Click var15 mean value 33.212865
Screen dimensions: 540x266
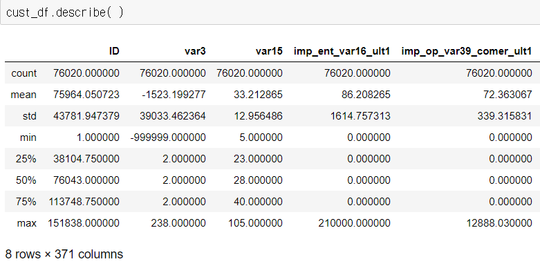pyautogui.click(x=259, y=95)
